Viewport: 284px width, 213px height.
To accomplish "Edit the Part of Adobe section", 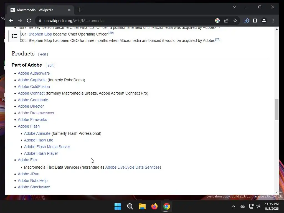I will pyautogui.click(x=50, y=65).
